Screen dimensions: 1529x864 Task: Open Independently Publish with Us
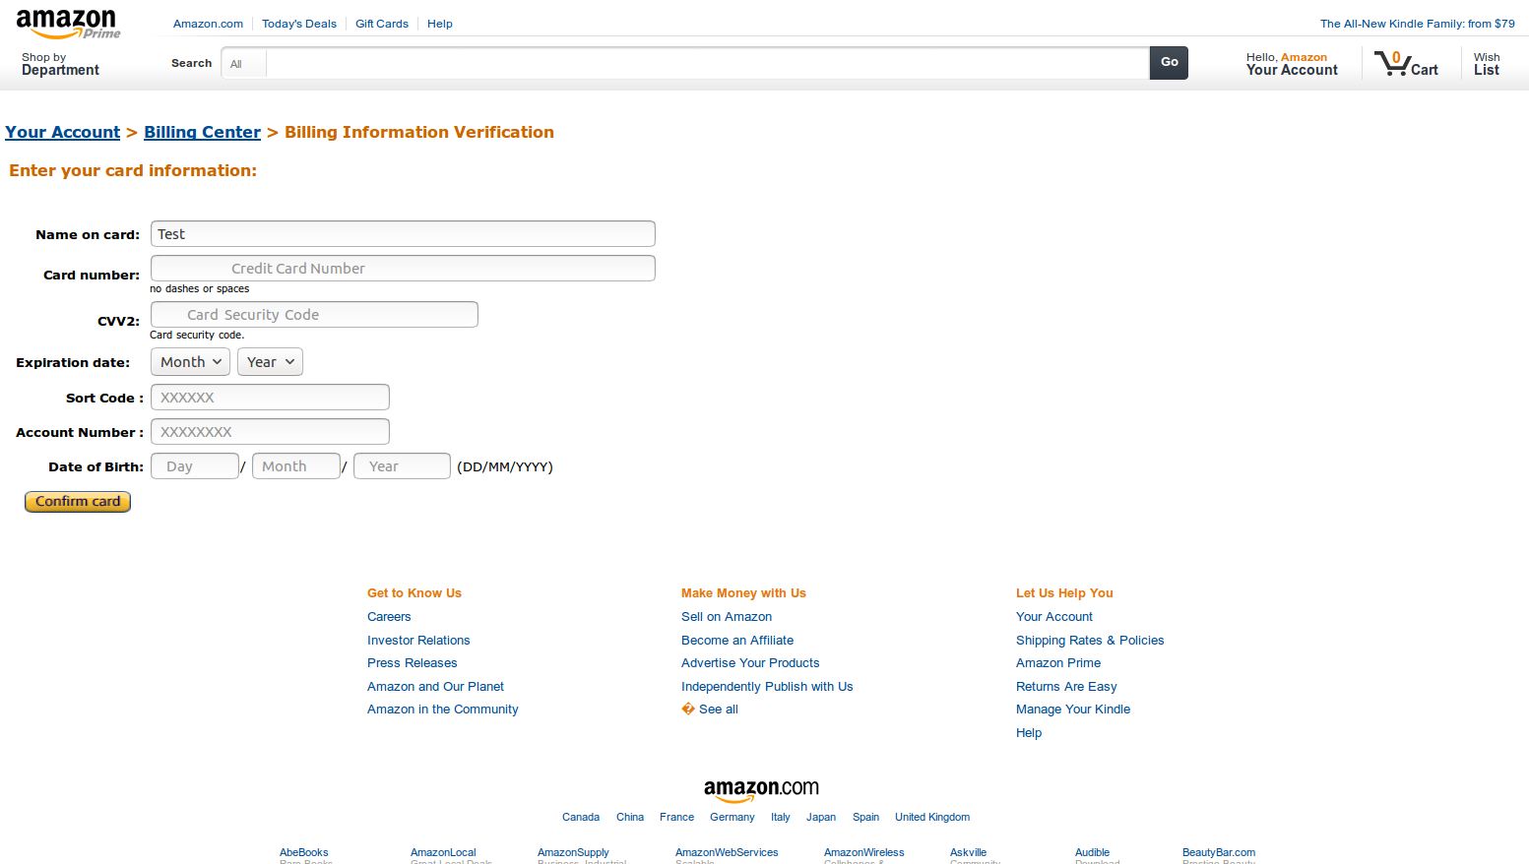(x=767, y=687)
